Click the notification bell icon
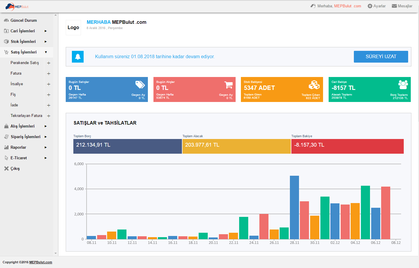This screenshot has width=419, height=268. (78, 57)
